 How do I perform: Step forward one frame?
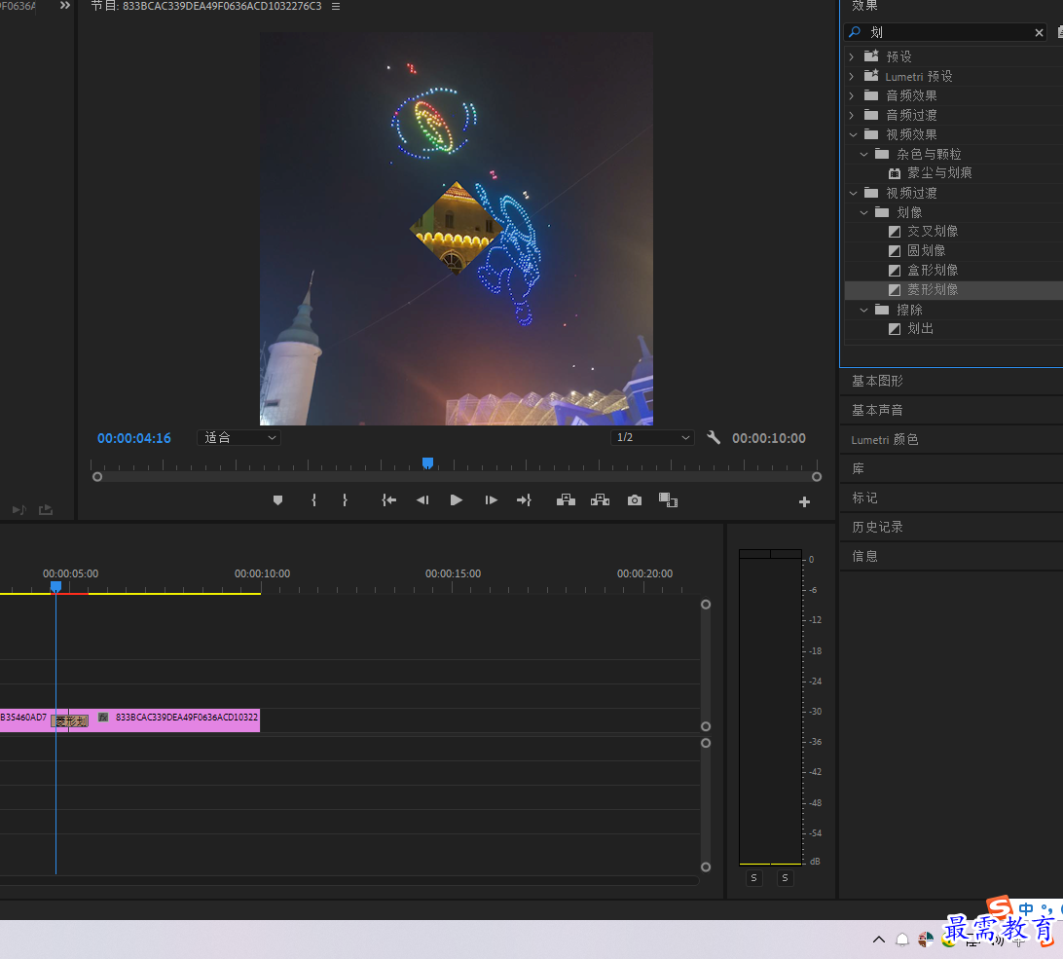tap(491, 500)
